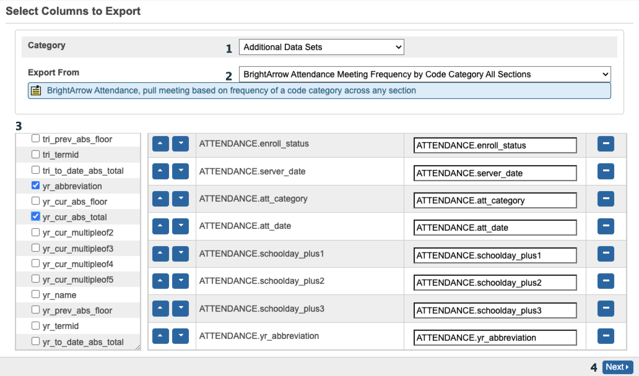
Task: Remove the ATTENDANCE.att_category column
Action: pyautogui.click(x=606, y=199)
